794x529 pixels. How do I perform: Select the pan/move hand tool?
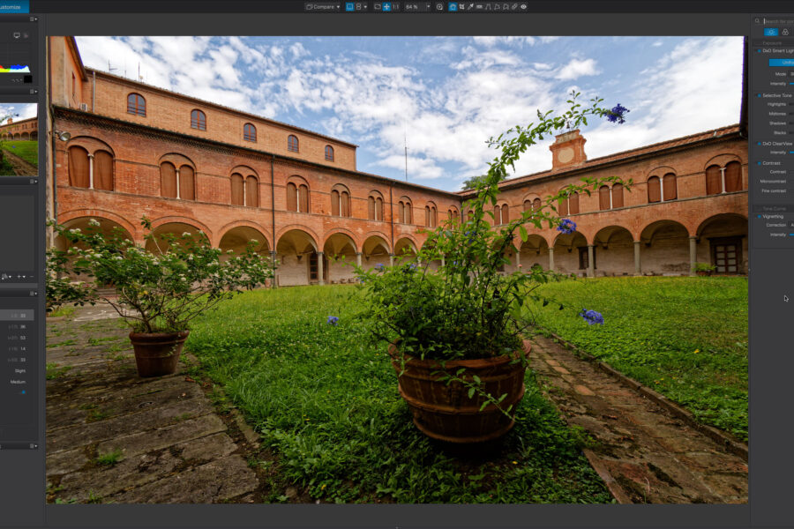pos(386,6)
